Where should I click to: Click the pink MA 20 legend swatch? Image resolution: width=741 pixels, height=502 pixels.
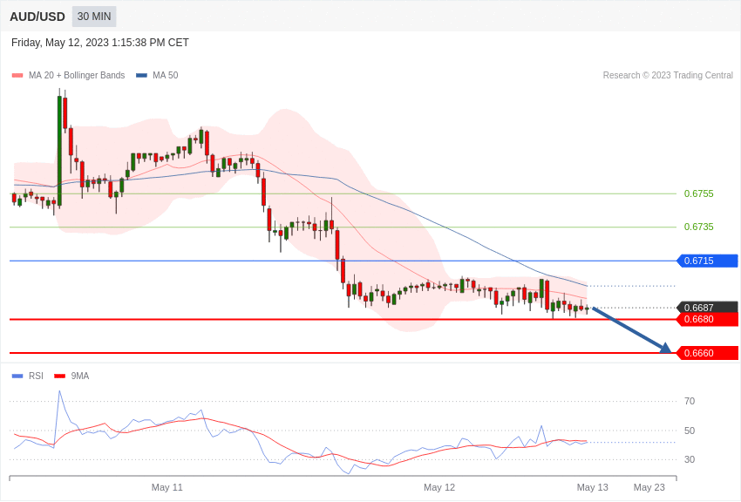[x=17, y=75]
